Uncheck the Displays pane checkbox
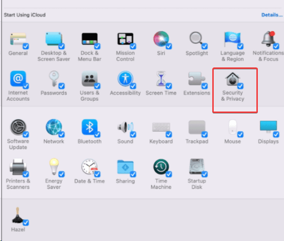Screen dimensions: 284x241 [276, 134]
